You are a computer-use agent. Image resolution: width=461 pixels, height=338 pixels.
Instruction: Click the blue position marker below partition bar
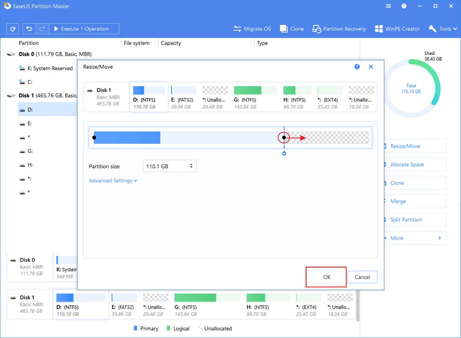pyautogui.click(x=284, y=153)
